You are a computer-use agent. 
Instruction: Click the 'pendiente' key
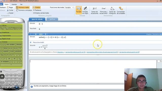18,51
